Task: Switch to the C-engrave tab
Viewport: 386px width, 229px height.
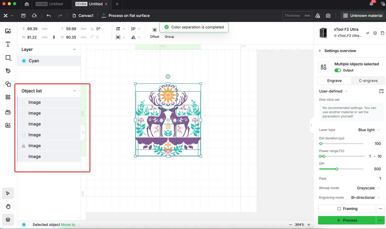Action: pyautogui.click(x=368, y=81)
